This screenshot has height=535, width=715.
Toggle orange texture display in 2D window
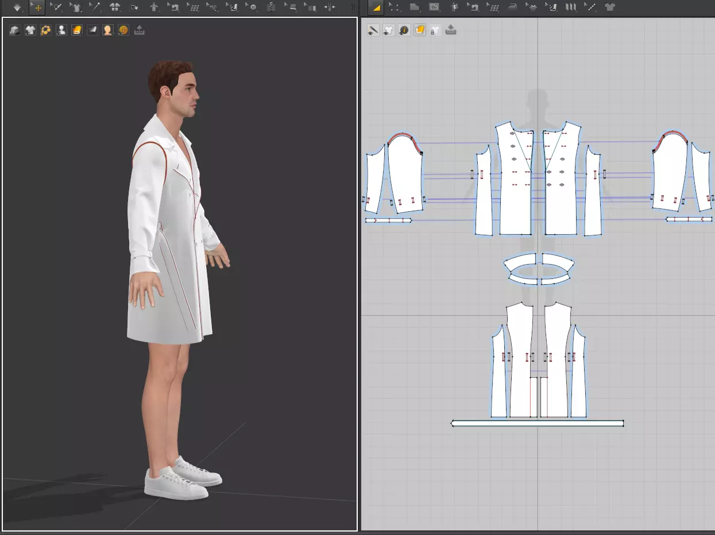tap(420, 30)
